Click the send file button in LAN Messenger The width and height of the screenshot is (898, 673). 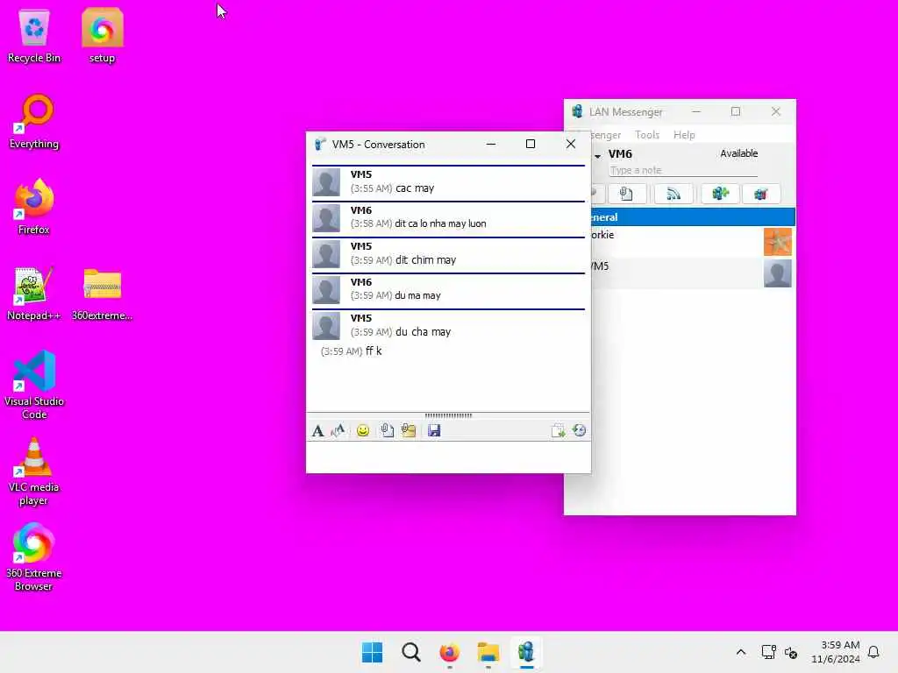tap(626, 194)
